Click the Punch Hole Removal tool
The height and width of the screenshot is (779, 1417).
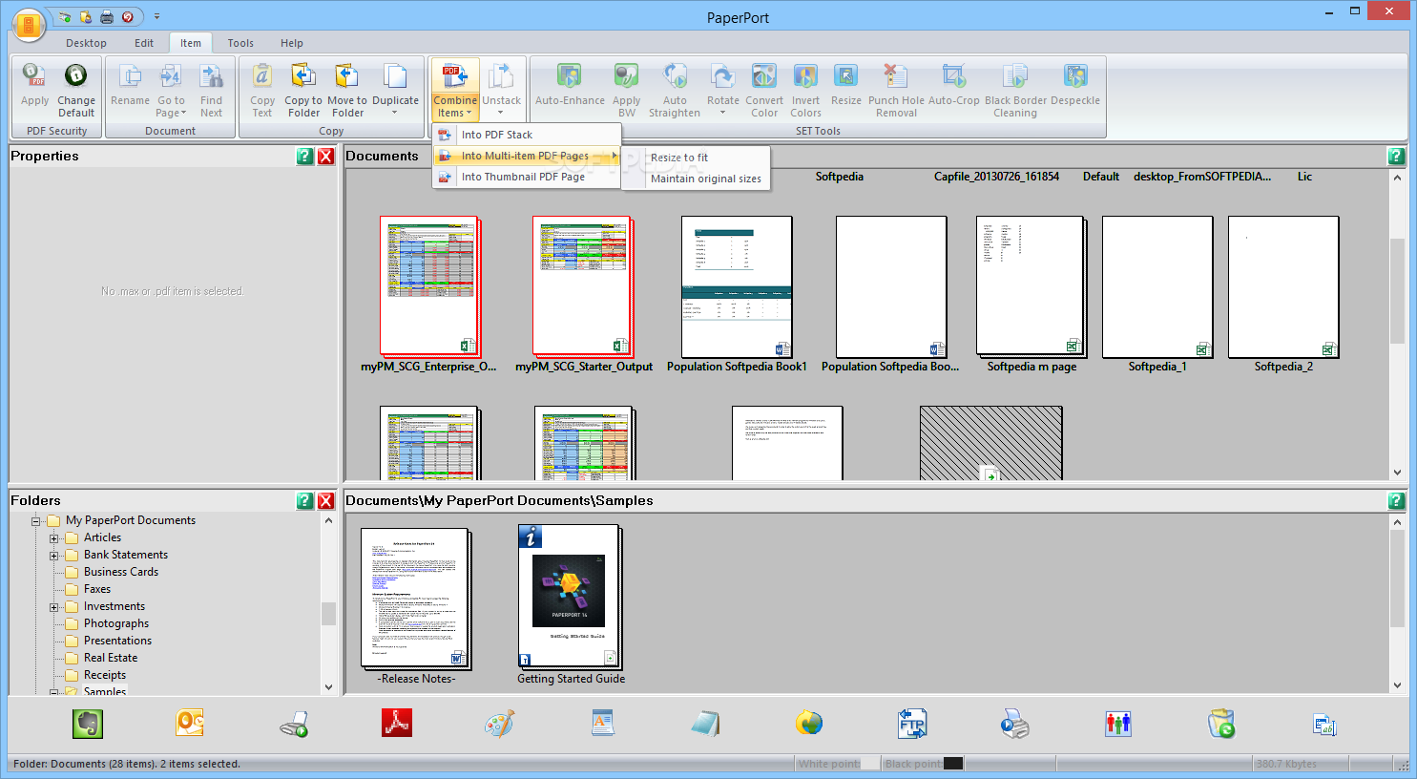[x=896, y=90]
